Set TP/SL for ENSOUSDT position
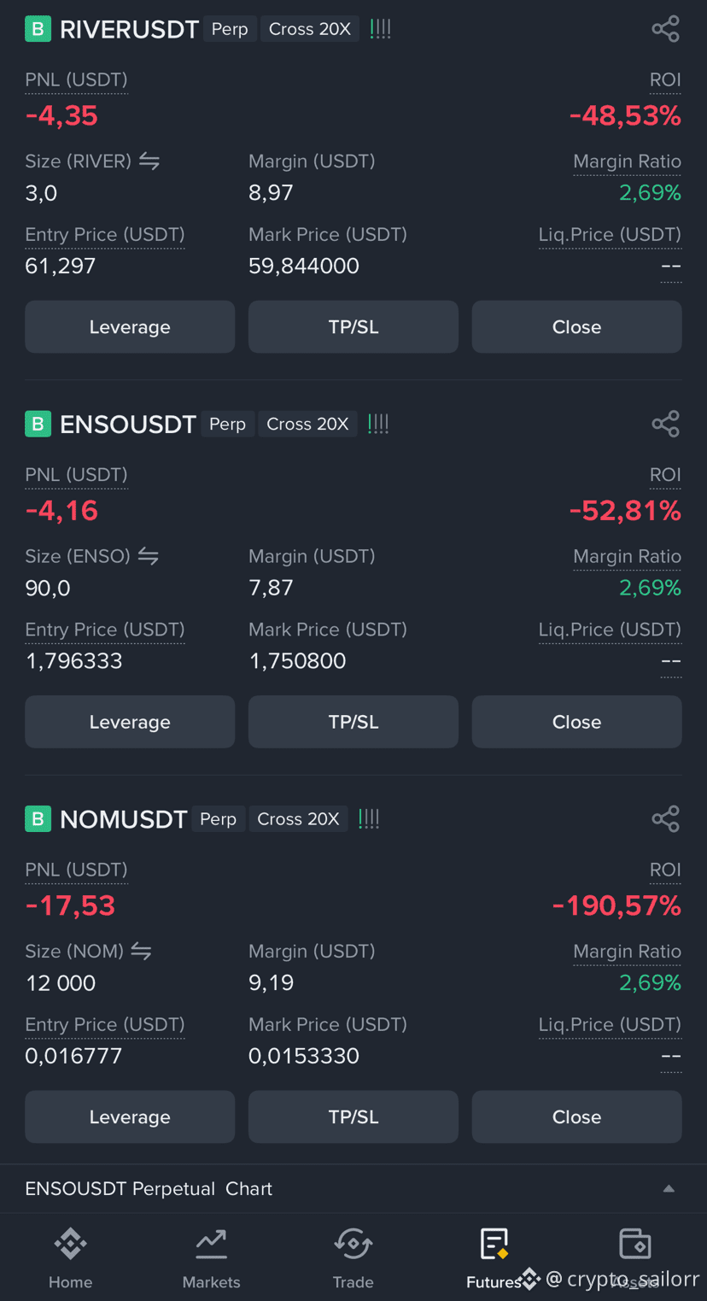 tap(353, 722)
